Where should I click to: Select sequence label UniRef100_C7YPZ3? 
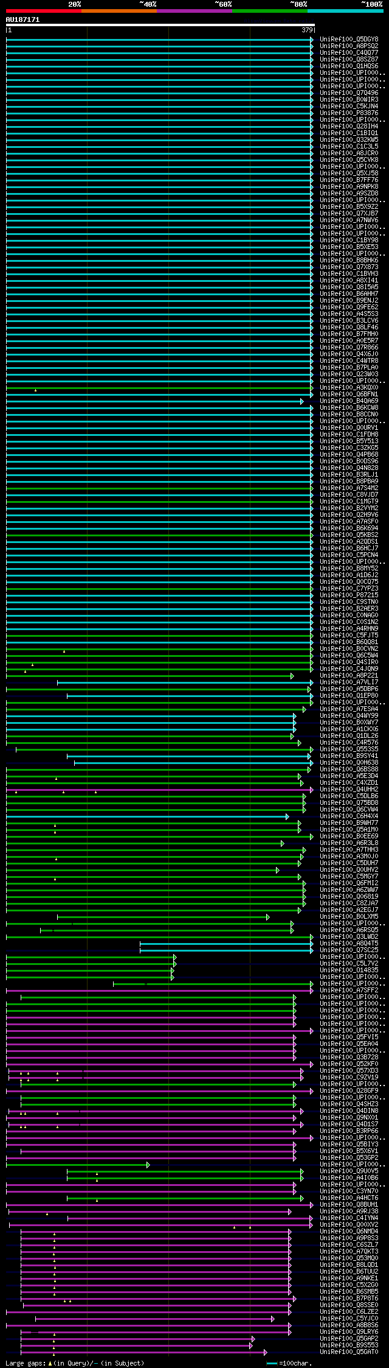click(349, 589)
